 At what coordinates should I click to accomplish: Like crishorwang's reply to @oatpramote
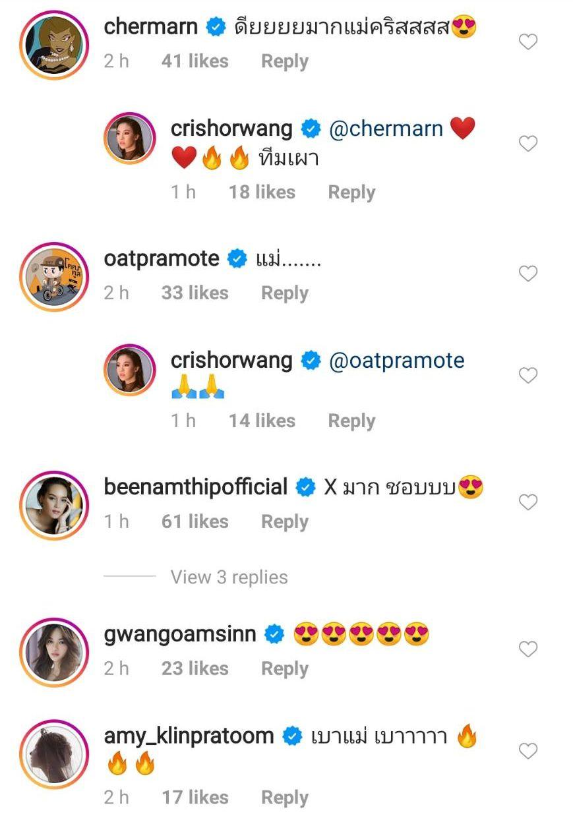(x=528, y=376)
